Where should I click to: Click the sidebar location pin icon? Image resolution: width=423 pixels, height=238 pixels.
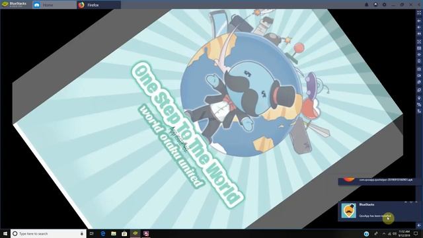(419, 98)
